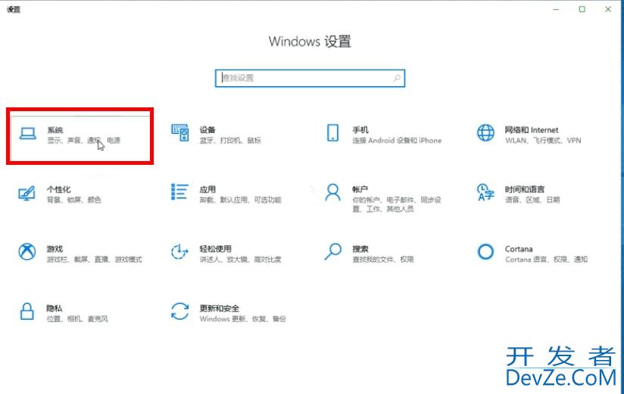Click the 隐私 padlock icon
The width and height of the screenshot is (624, 394).
pyautogui.click(x=27, y=312)
